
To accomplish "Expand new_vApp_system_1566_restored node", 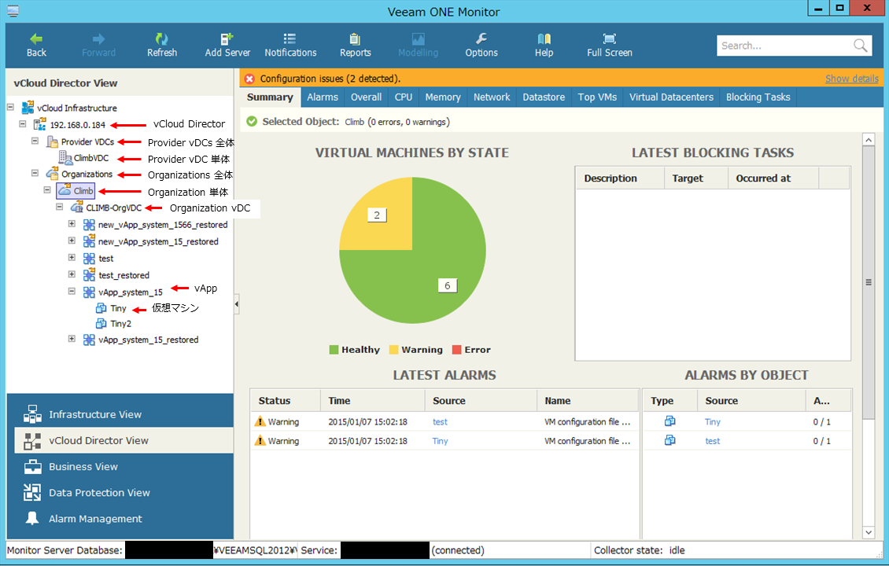I will 72,224.
